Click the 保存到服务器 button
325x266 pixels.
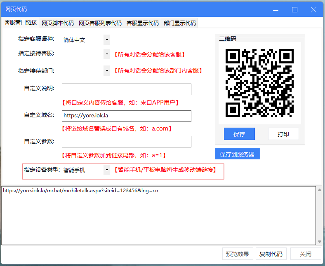click(237, 154)
